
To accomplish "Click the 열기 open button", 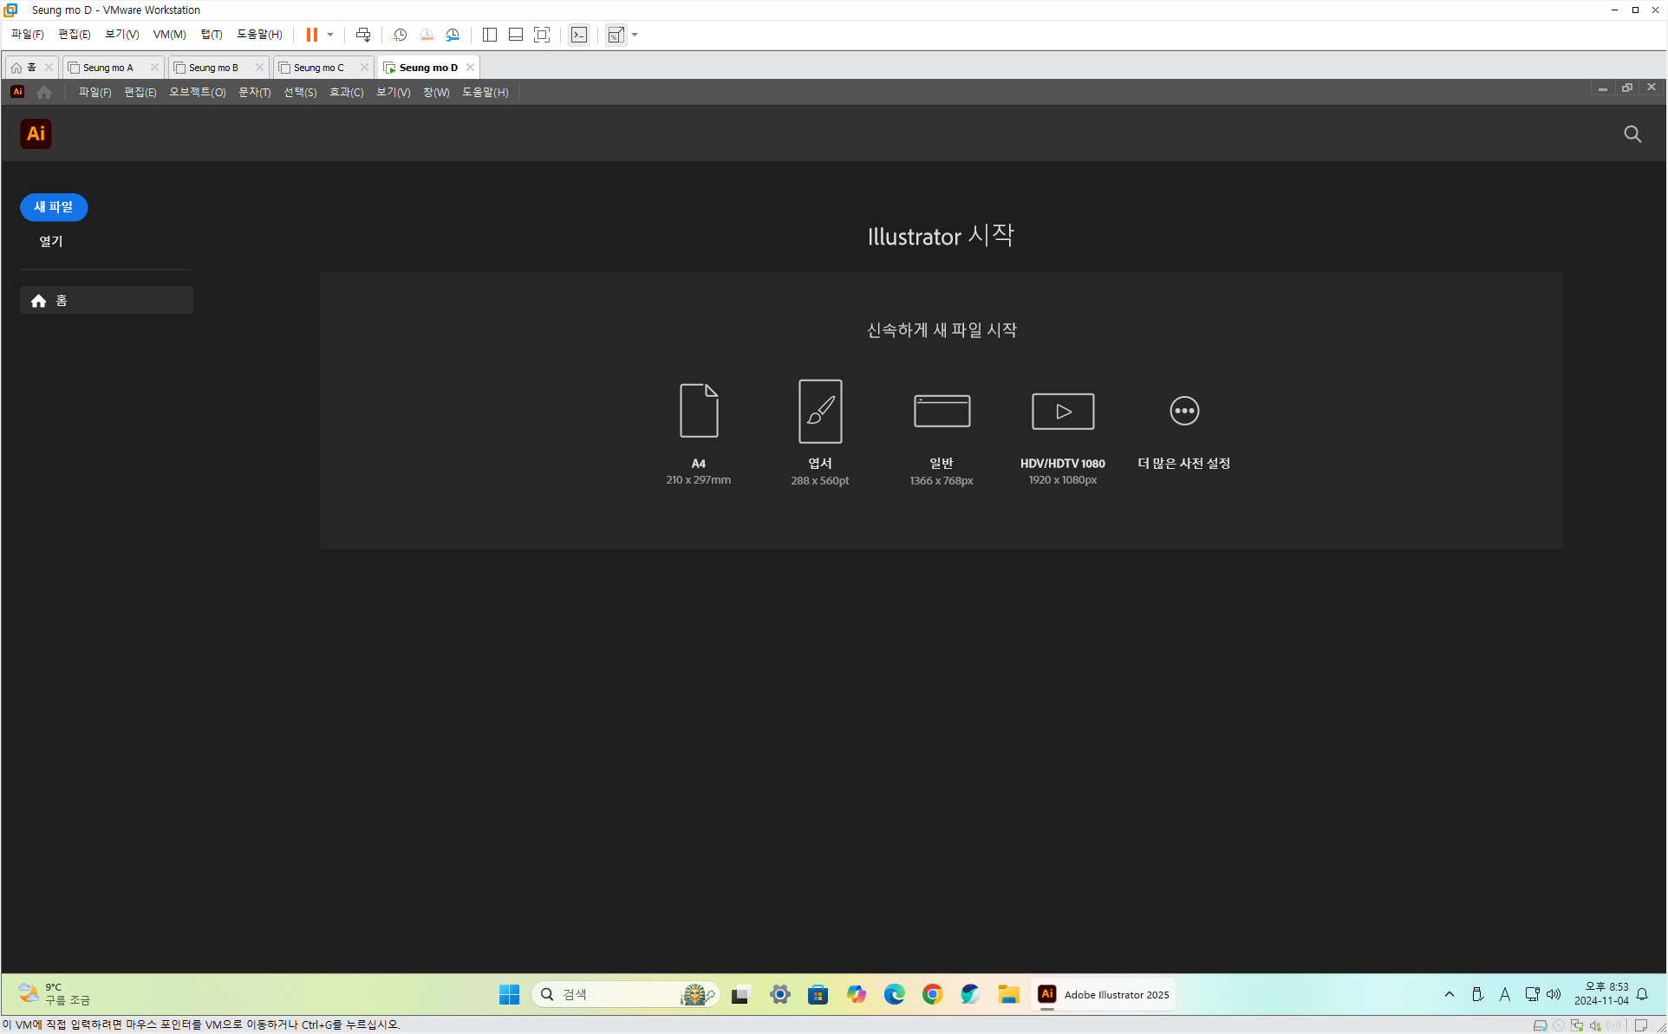I will (x=51, y=241).
